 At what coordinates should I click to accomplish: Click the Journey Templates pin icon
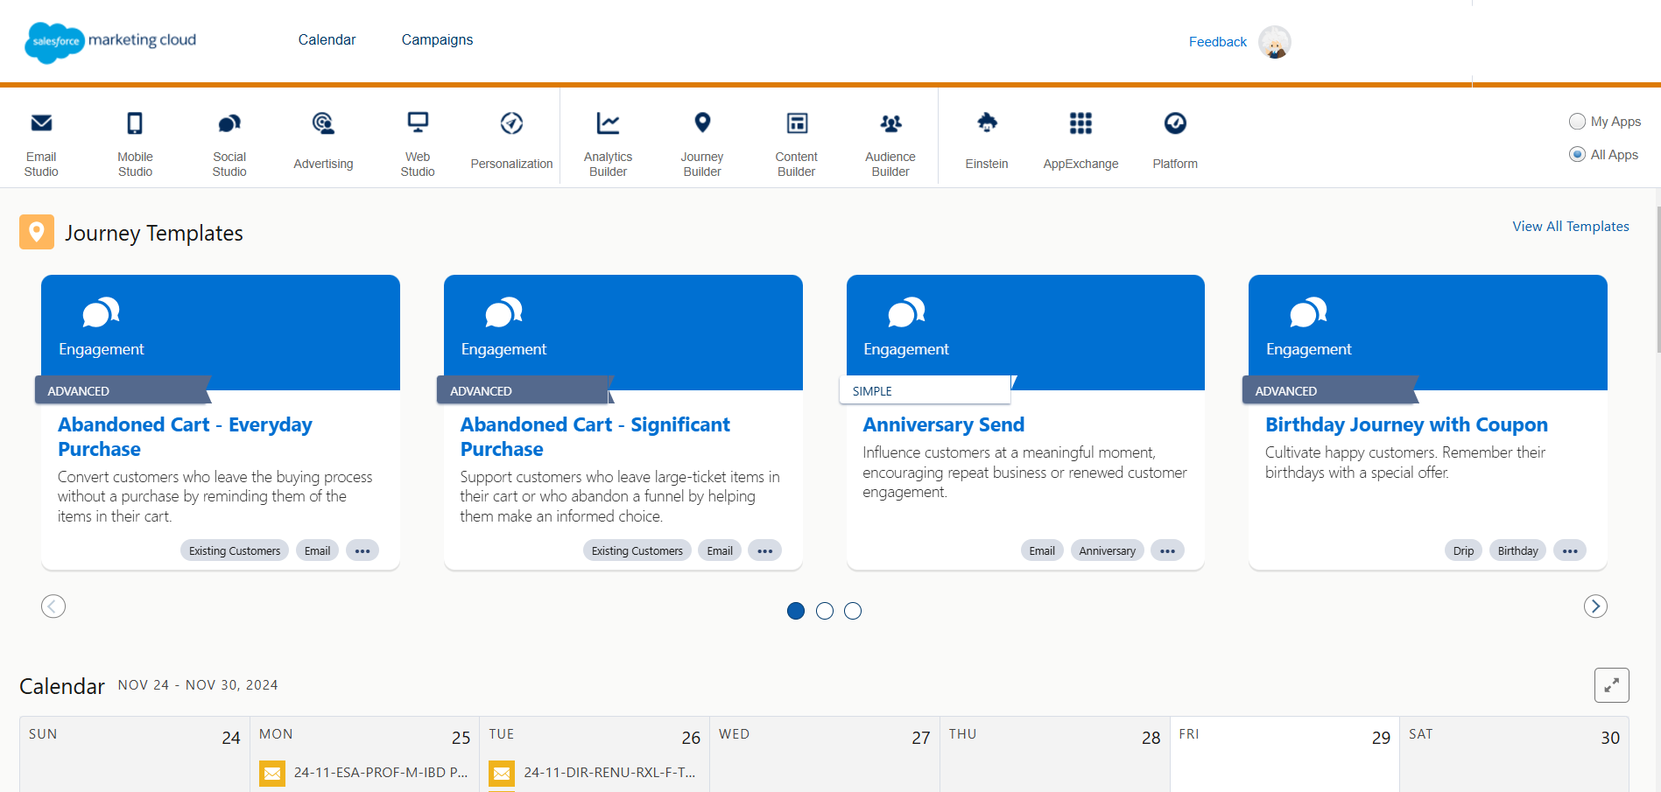click(37, 232)
